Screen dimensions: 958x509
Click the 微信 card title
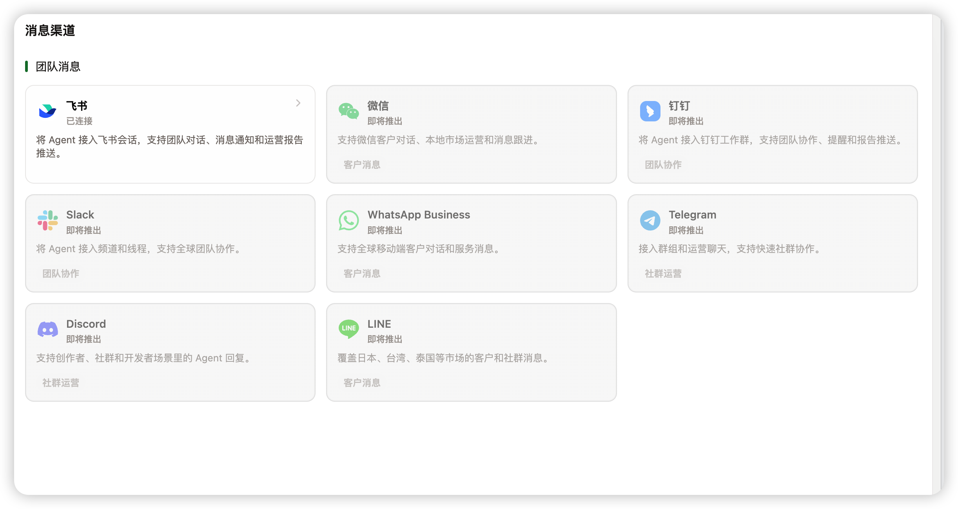[x=378, y=106]
